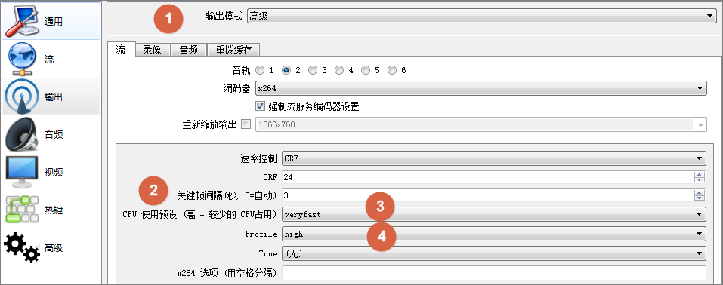Image resolution: width=723 pixels, height=285 pixels.
Task: Expand the 速率控制 CRF dropdown
Action: click(494, 159)
